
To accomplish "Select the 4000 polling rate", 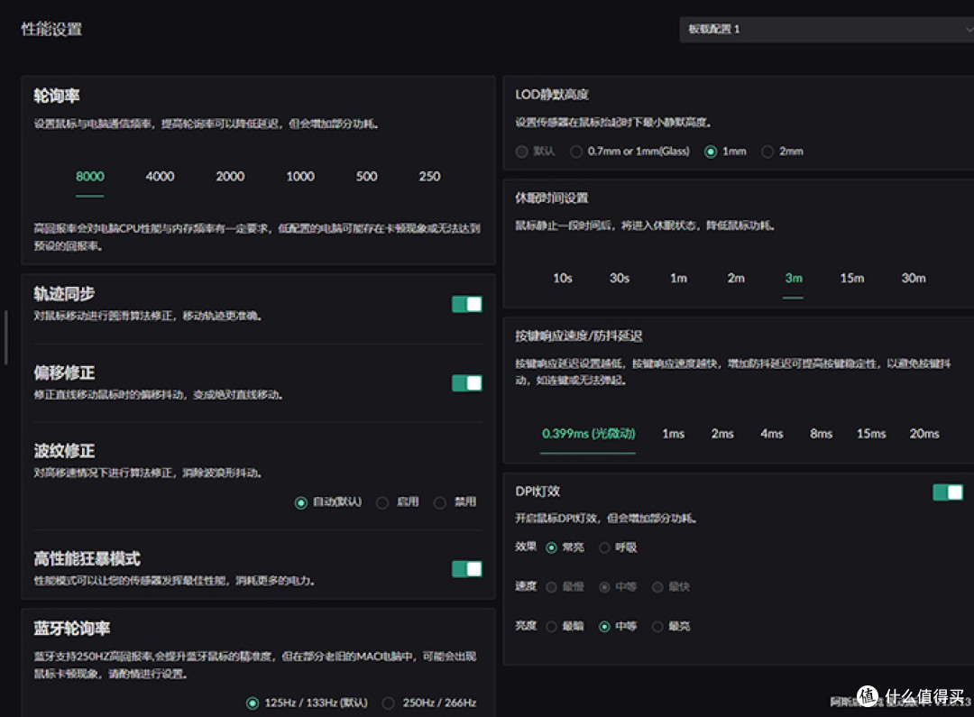I will click(x=160, y=177).
